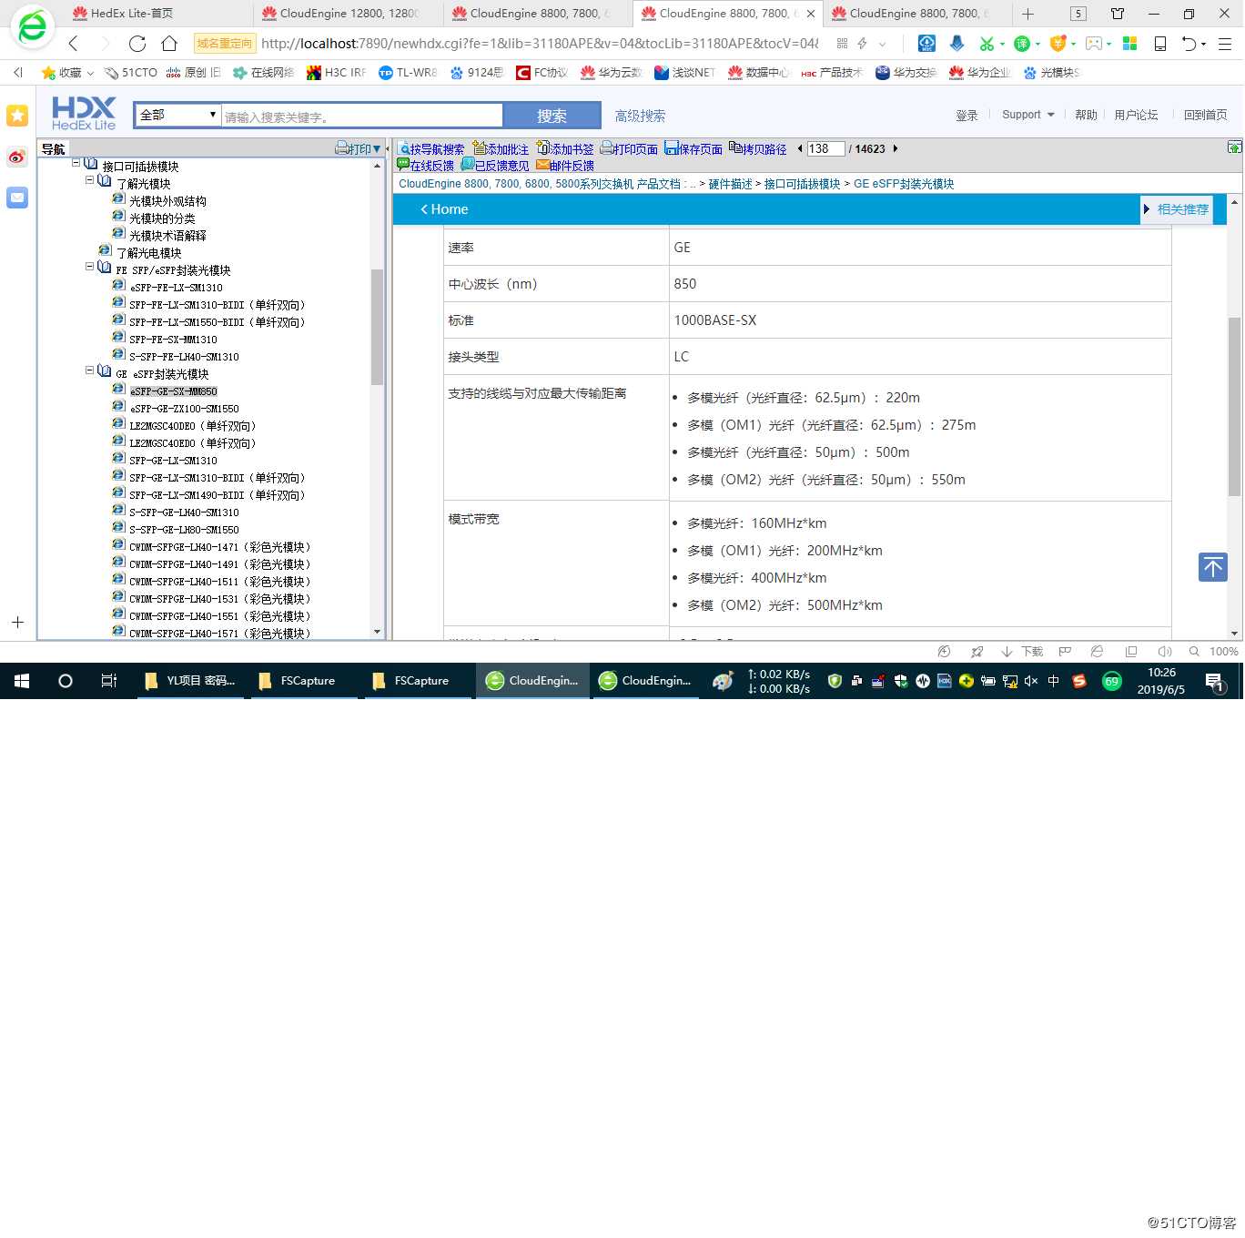Viewport: 1245px width, 1238px height.
Task: Open mail icon in browser sidebar
Action: coord(17,198)
